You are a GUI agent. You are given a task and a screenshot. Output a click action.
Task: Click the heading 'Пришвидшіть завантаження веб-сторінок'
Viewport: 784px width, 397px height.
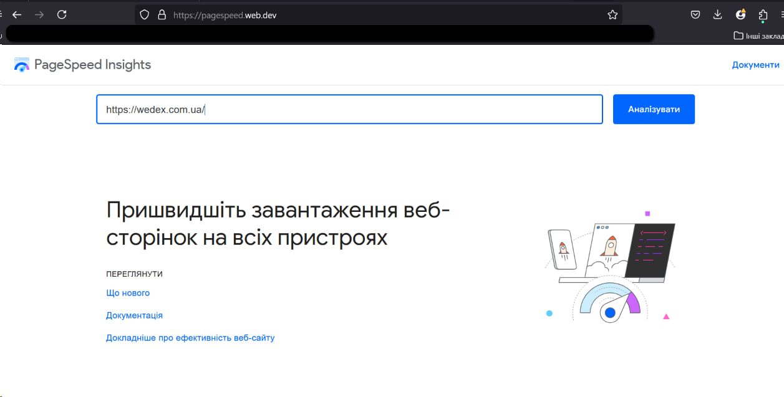coord(278,224)
